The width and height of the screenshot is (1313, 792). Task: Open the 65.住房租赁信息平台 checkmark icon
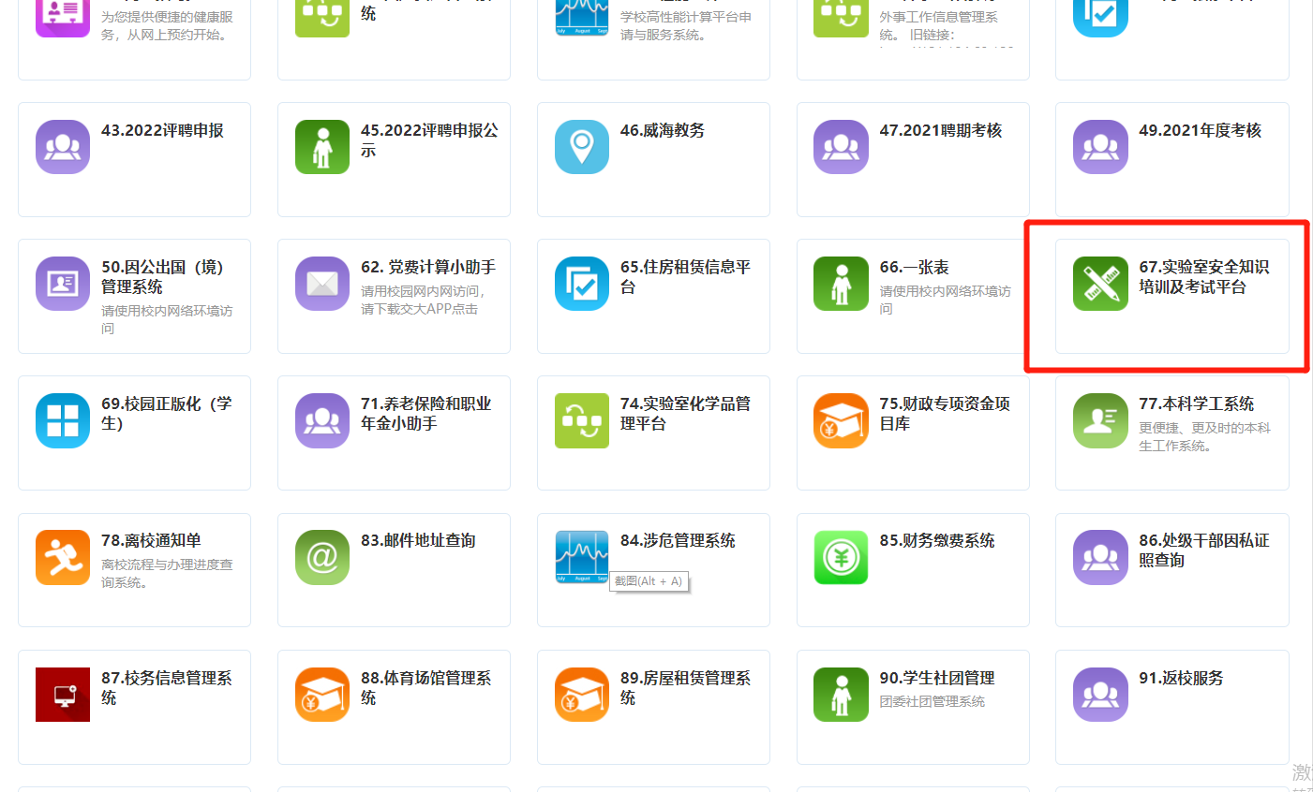coord(581,283)
